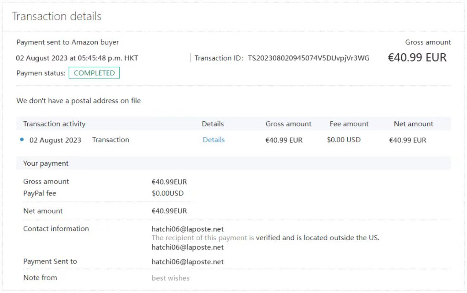This screenshot has width=467, height=293.
Task: Click the first email under Contact information
Action: tap(188, 229)
